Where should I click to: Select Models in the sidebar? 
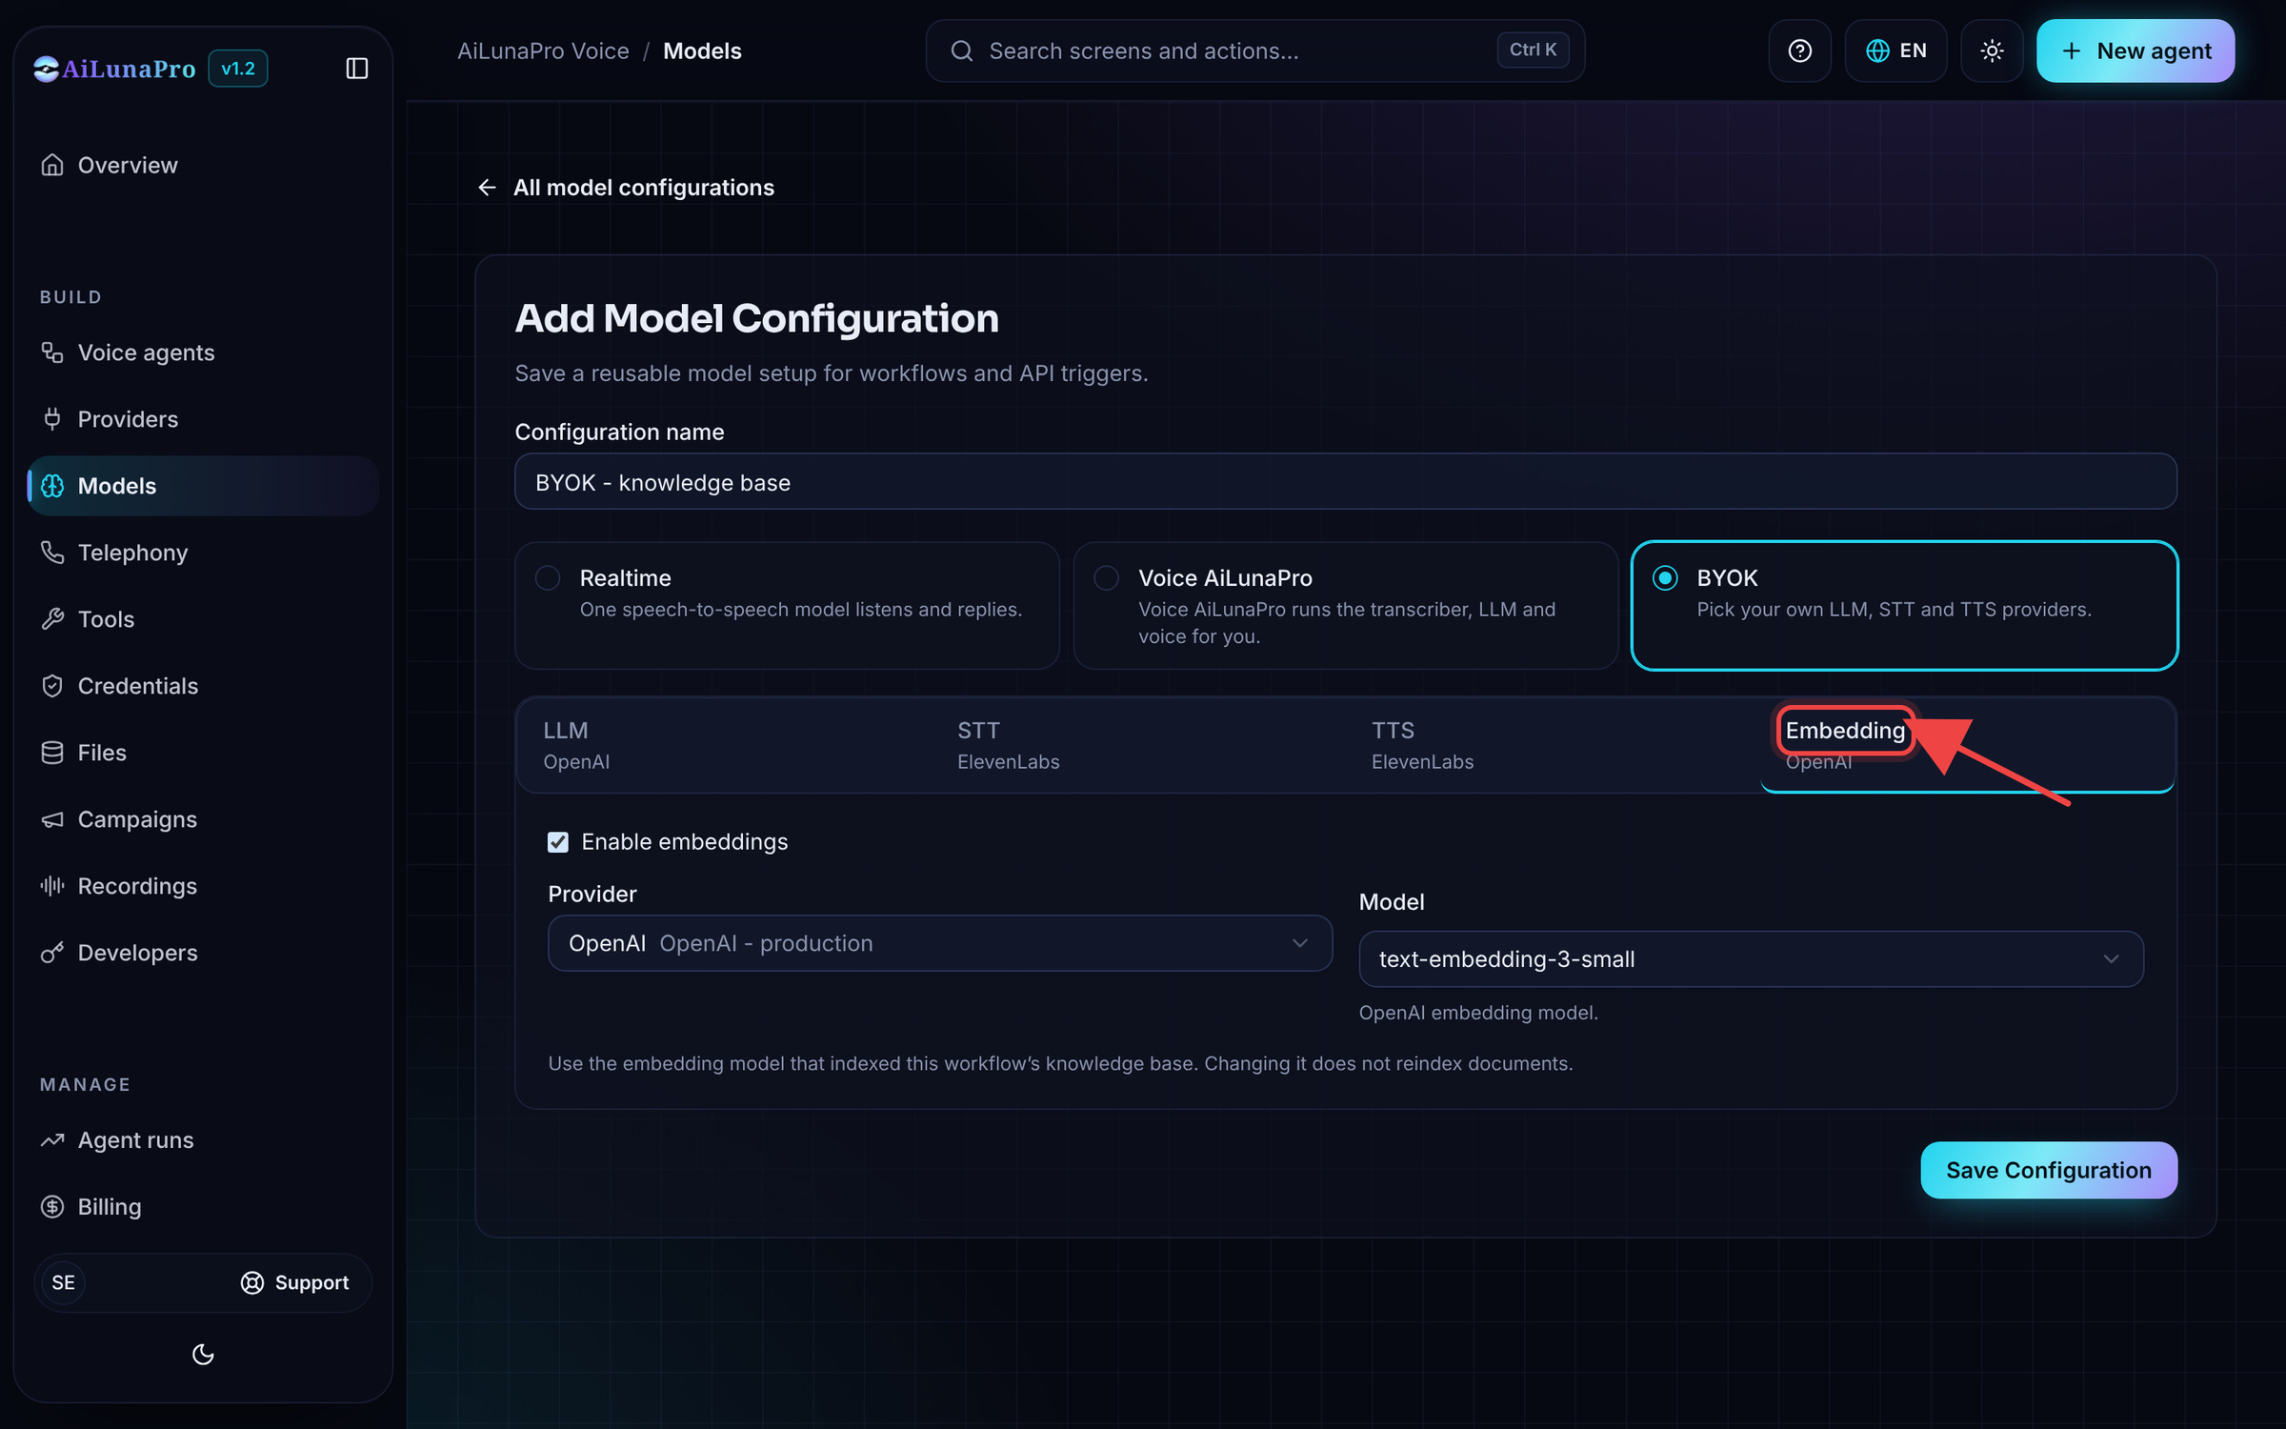point(203,486)
